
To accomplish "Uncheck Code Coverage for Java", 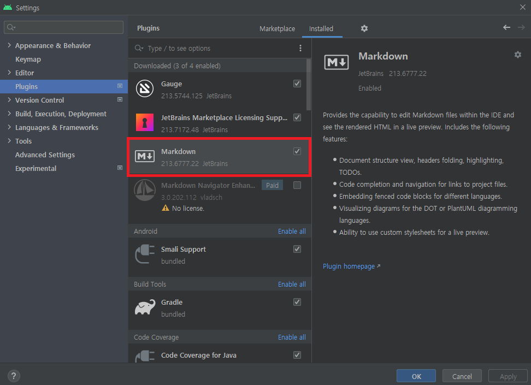I will click(x=297, y=355).
